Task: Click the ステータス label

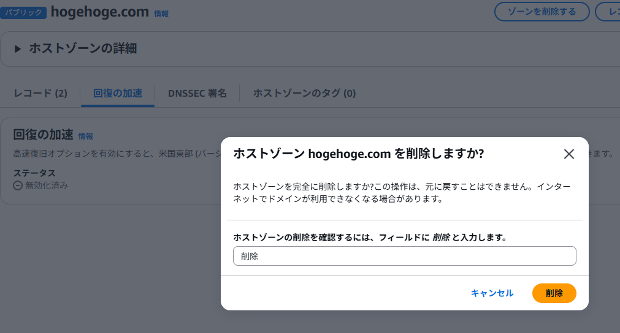Action: point(34,173)
